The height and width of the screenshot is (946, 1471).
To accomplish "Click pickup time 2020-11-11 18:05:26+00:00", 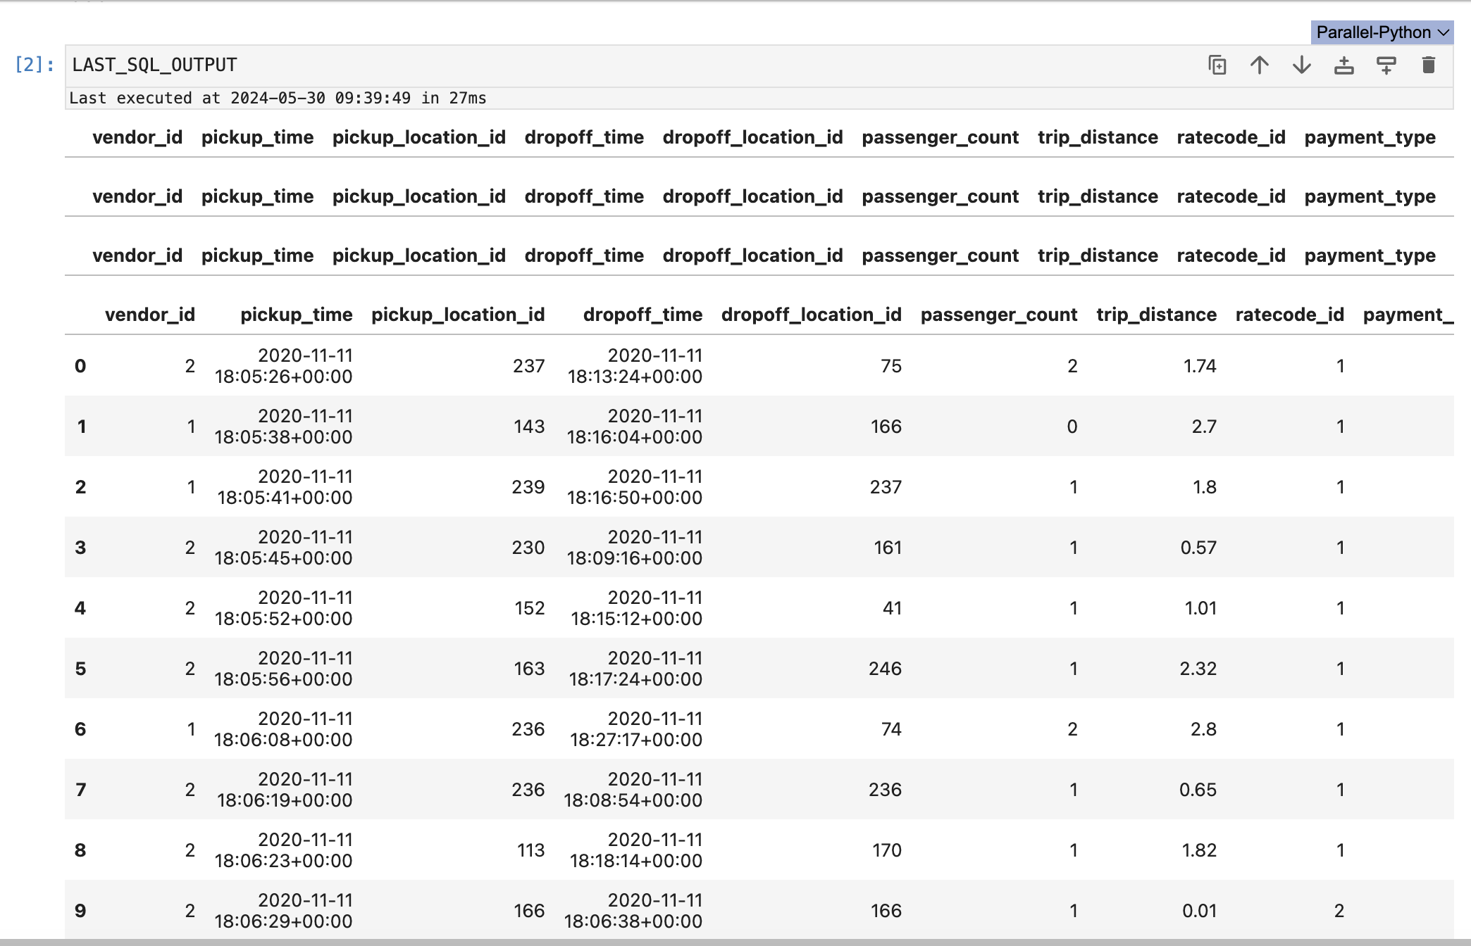I will click(x=283, y=366).
